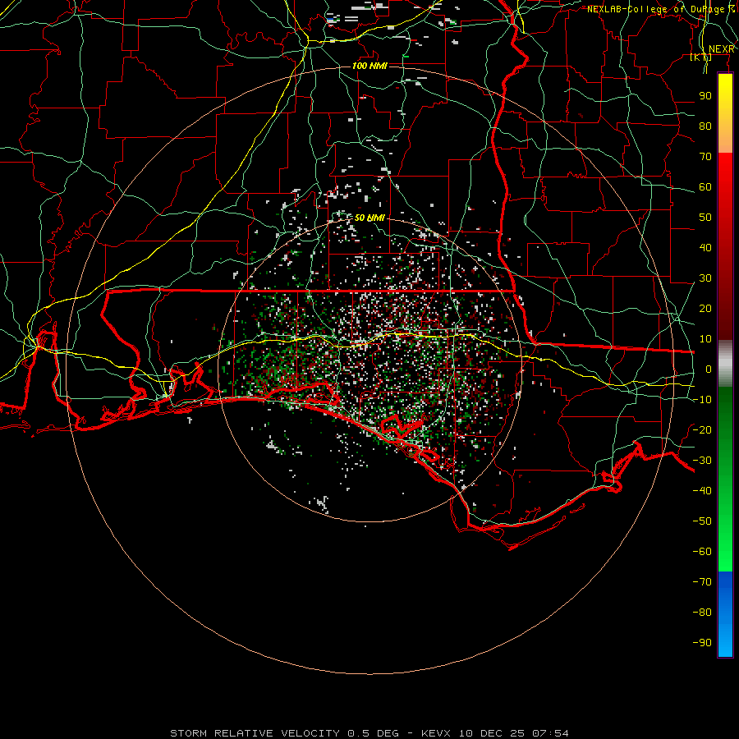The width and height of the screenshot is (739, 739).
Task: Select the "50" value on the velocity scale
Action: point(705,218)
